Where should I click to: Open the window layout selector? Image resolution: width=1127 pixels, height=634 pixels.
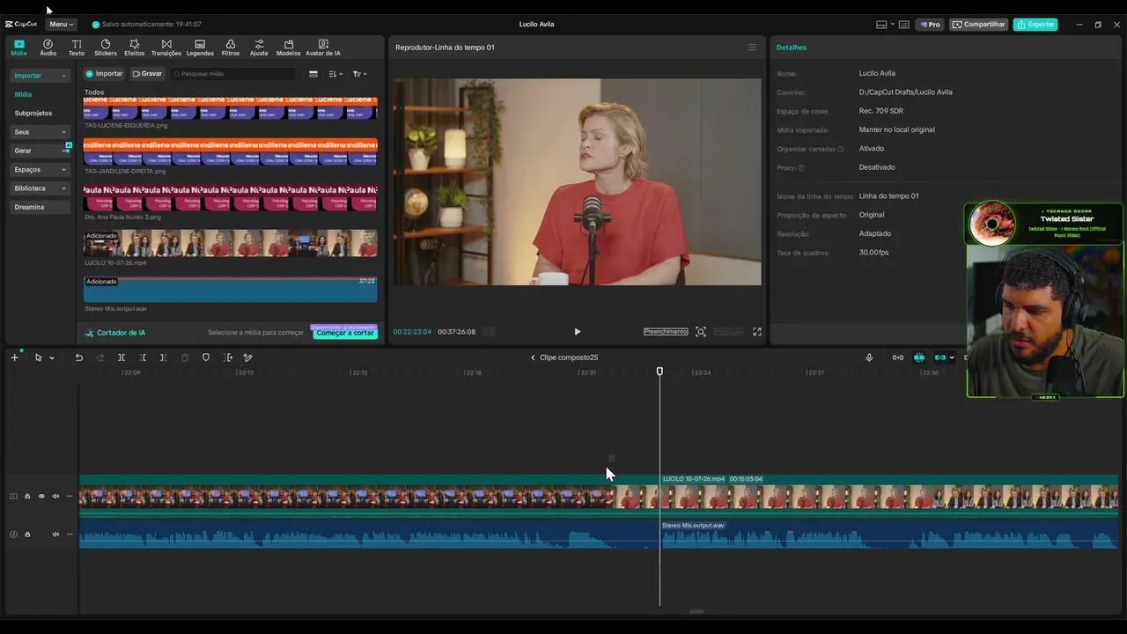pos(885,25)
